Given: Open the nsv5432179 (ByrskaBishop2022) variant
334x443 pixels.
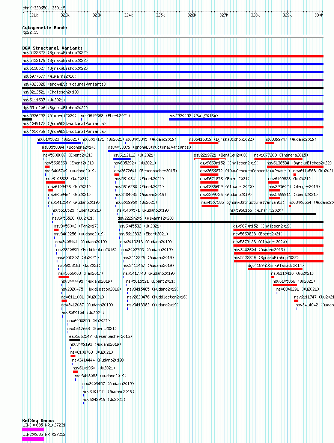Looking at the screenshot, I should pyautogui.click(x=55, y=60).
